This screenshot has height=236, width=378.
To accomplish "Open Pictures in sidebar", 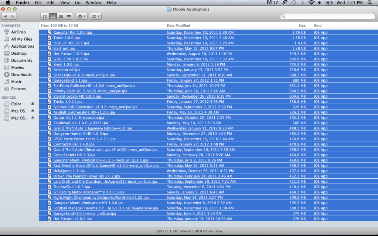I will pos(15,89).
